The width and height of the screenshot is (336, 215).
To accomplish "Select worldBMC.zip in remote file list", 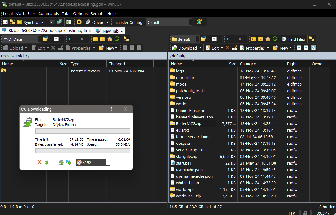I will click(188, 196).
